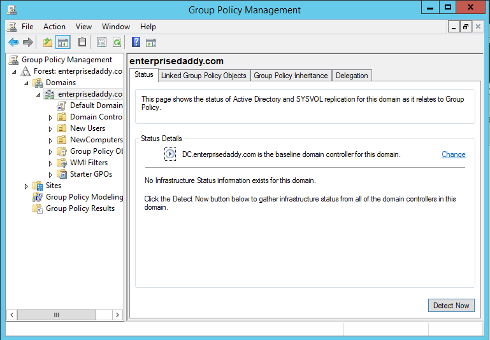Expand the Starter GPOs node
Screen dimensions: 490x340
pyautogui.click(x=51, y=175)
